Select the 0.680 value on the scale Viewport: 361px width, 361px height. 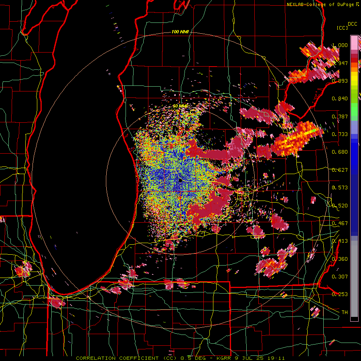[340, 152]
